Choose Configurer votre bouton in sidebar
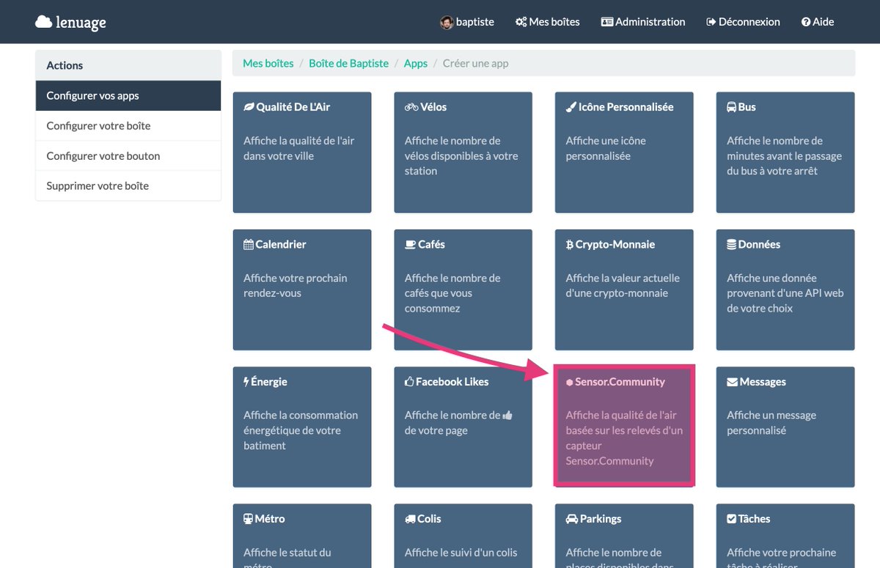Viewport: 880px width, 568px height. coord(128,155)
